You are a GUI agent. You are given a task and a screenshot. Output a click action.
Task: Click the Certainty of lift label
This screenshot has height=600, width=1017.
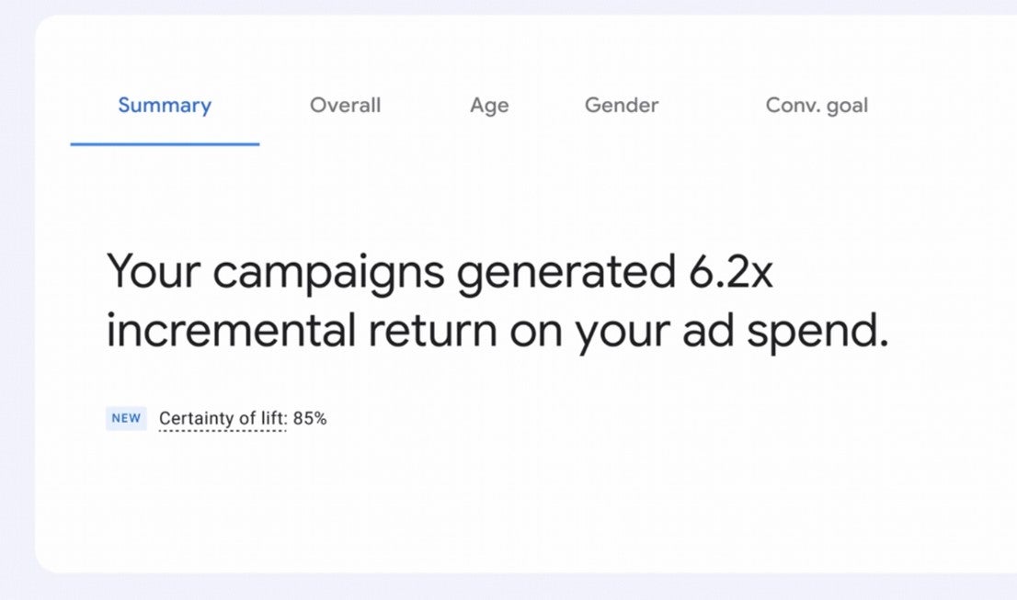[x=223, y=419]
